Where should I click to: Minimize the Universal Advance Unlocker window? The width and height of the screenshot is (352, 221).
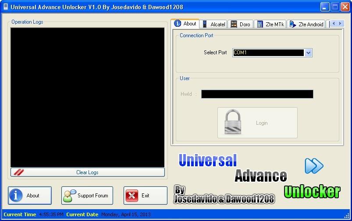click(324, 7)
